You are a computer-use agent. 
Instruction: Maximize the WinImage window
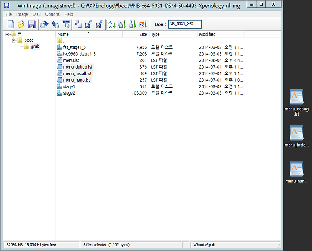coord(261,4)
